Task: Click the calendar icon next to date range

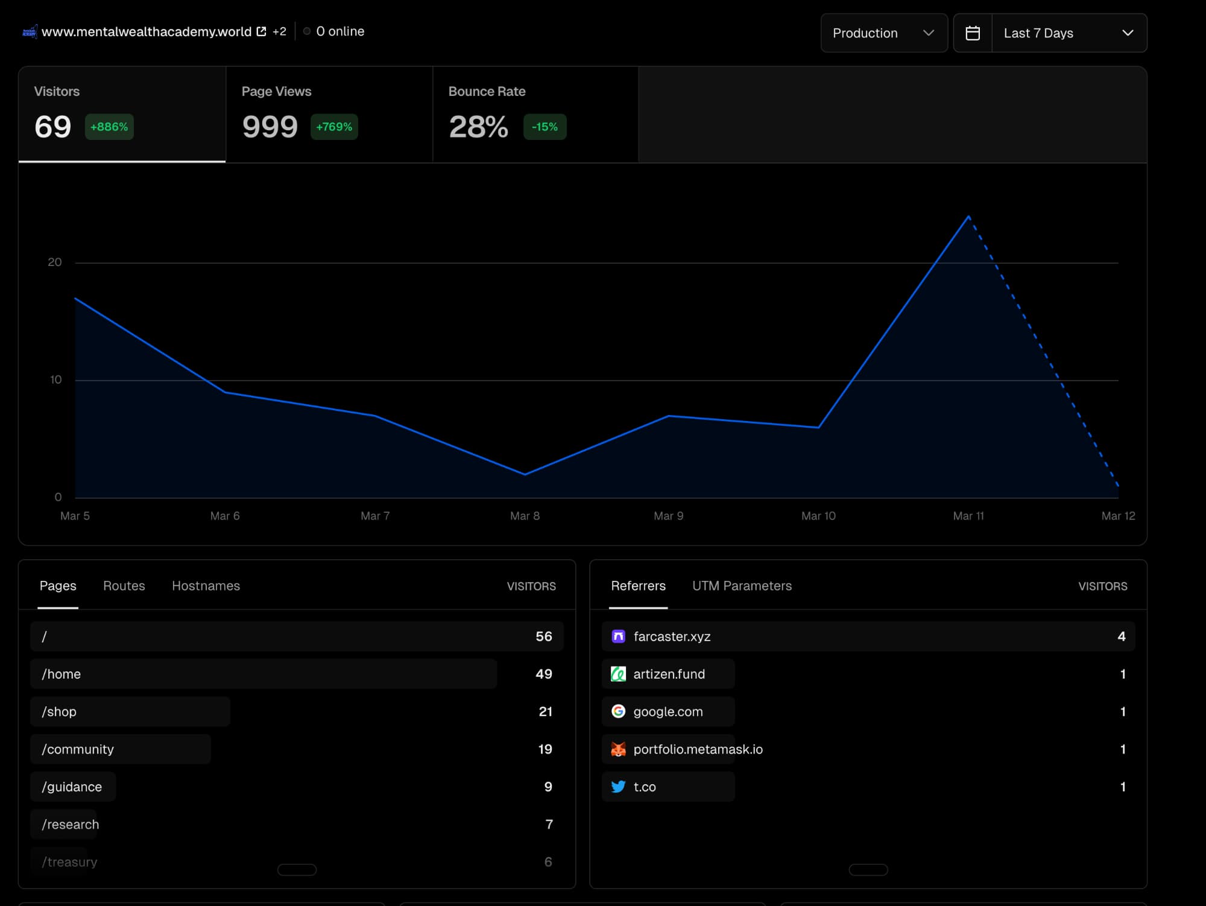Action: (972, 33)
